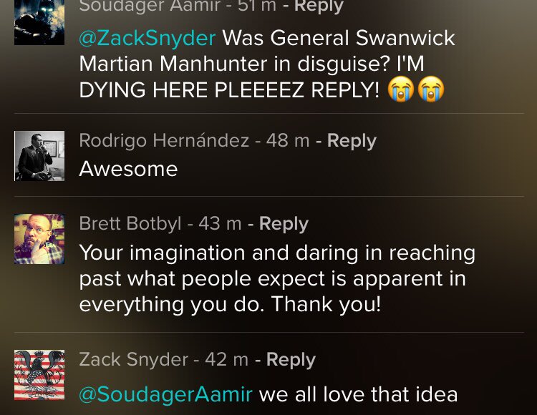Reply to Zack Snyder's comment
537x415 pixels.
point(291,359)
